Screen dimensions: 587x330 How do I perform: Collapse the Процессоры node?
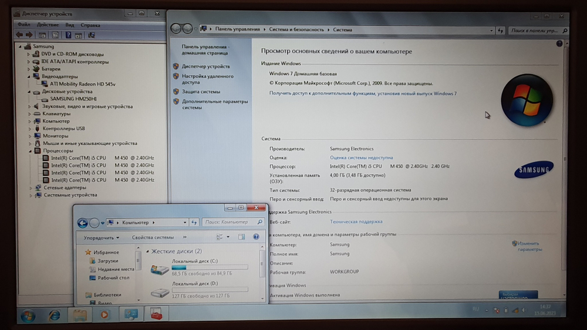31,151
